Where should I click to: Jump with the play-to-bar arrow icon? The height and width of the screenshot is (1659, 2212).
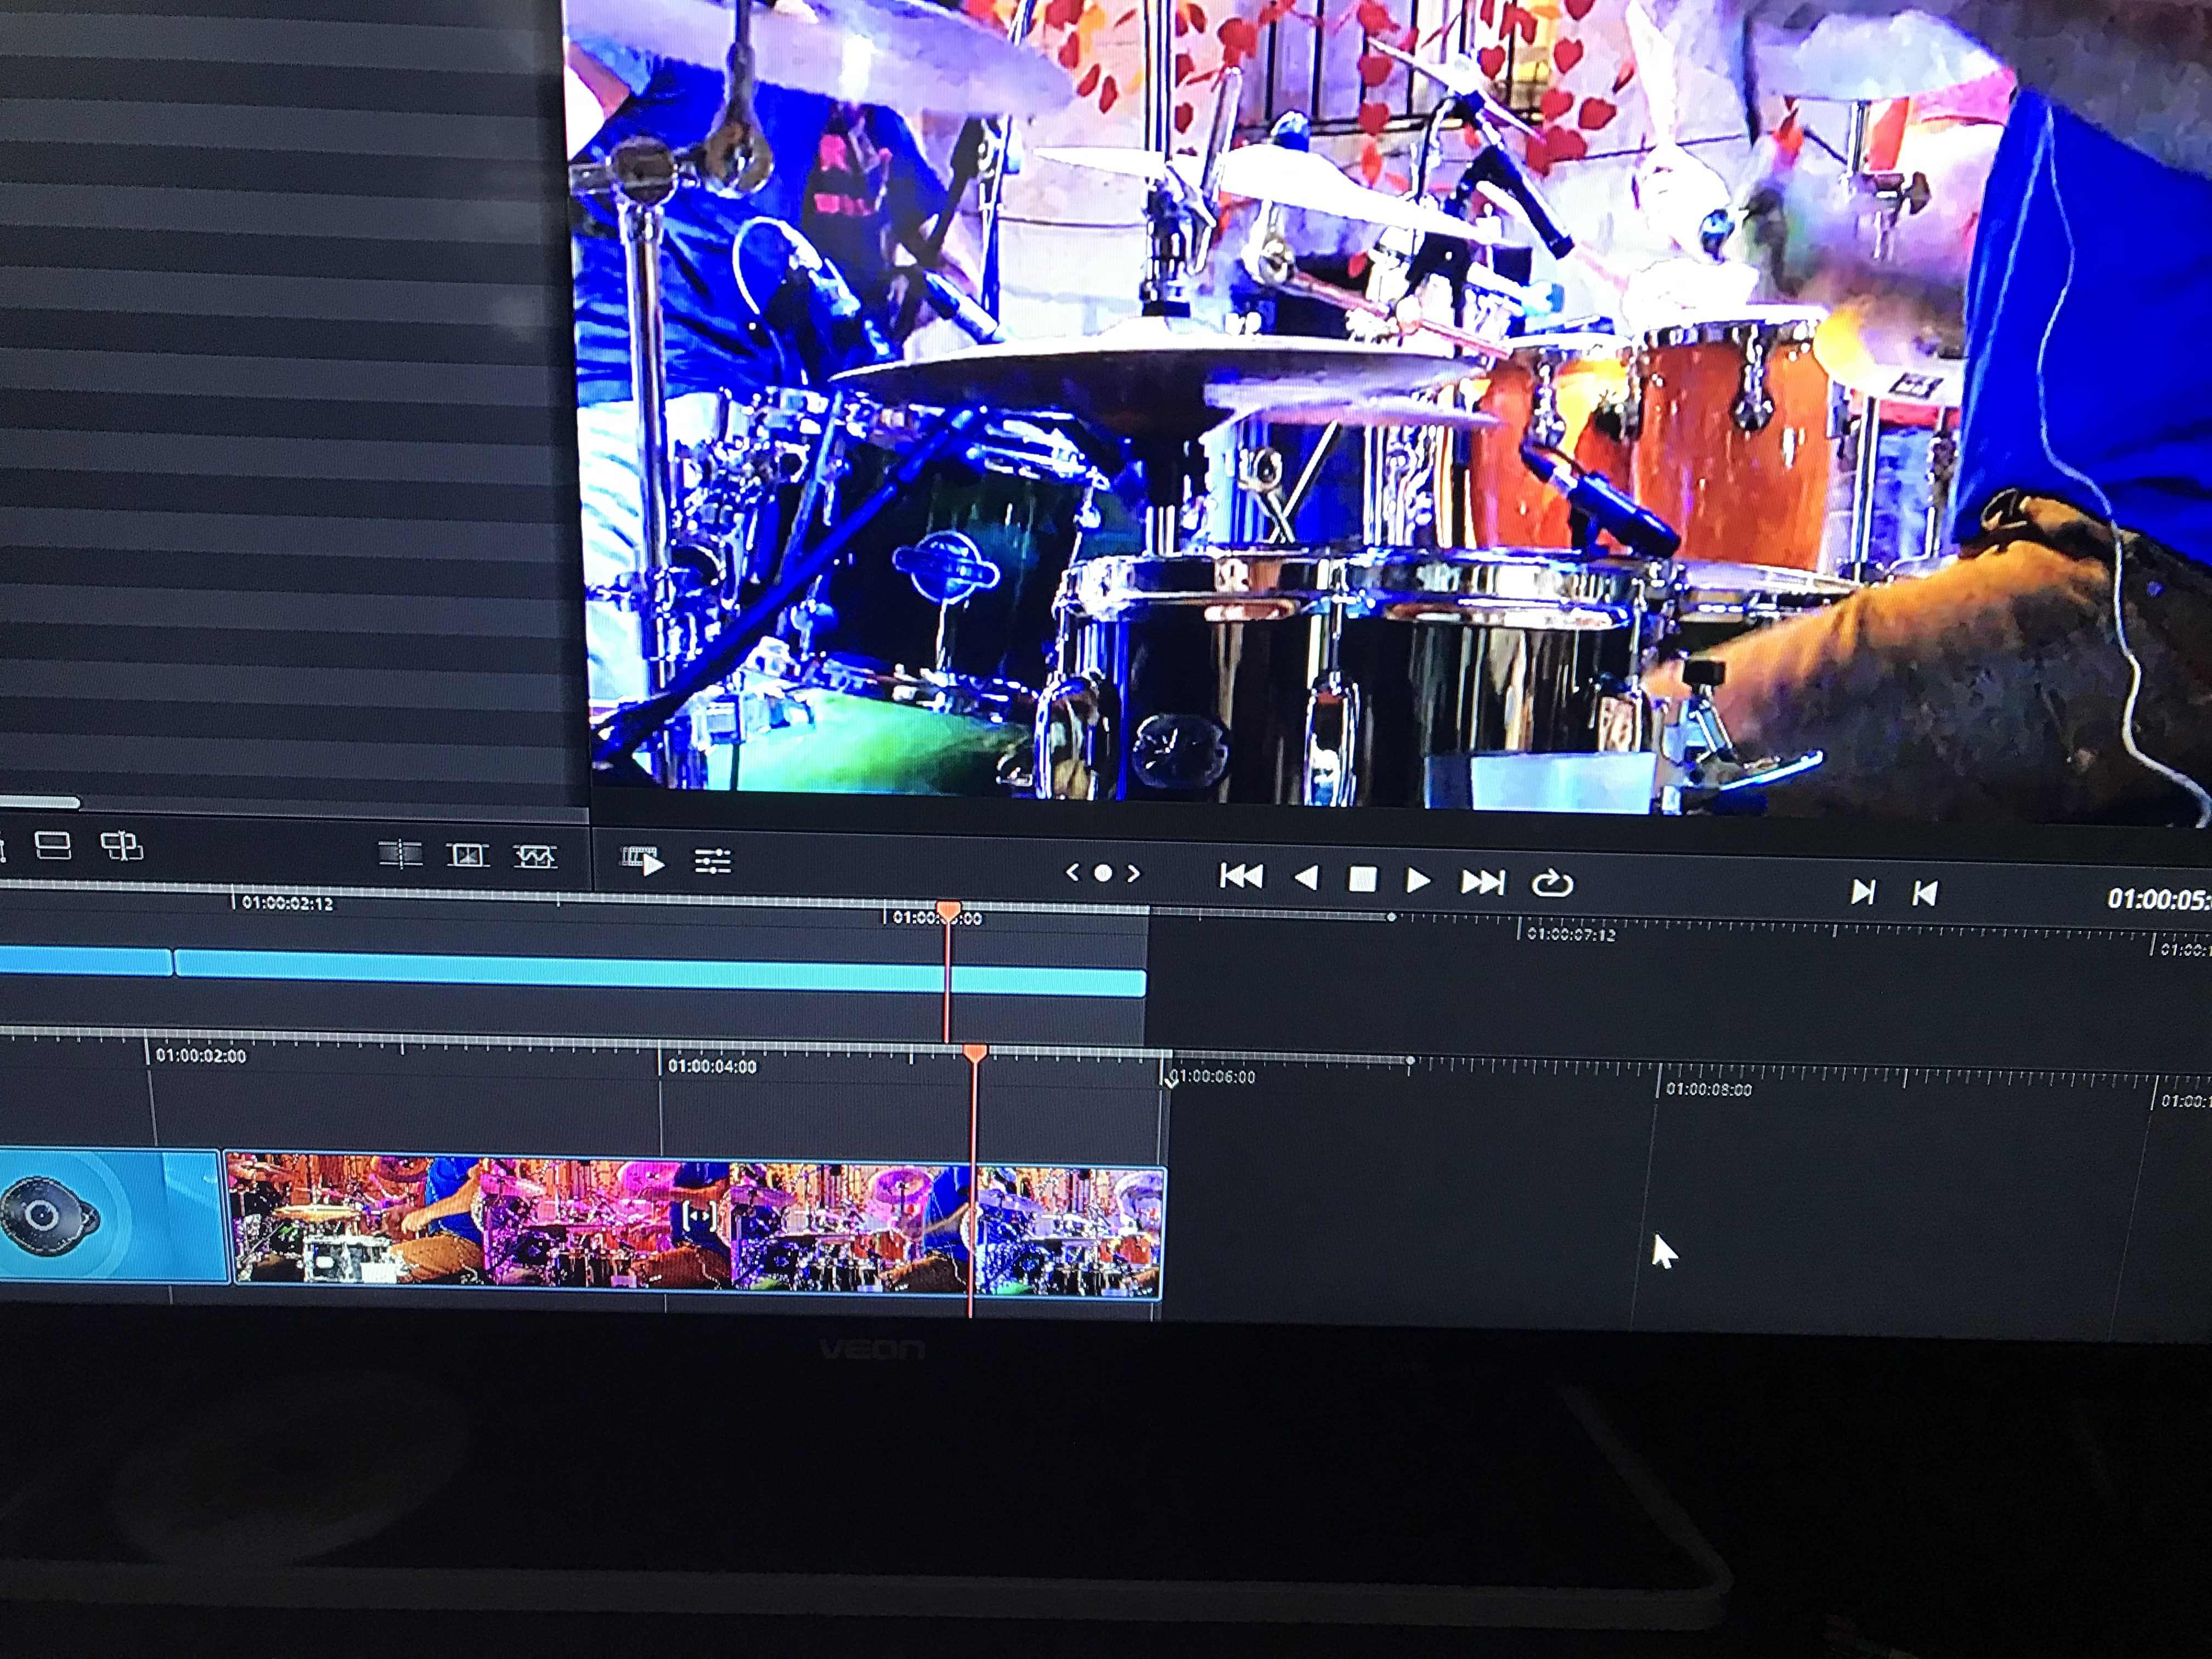pos(1862,891)
